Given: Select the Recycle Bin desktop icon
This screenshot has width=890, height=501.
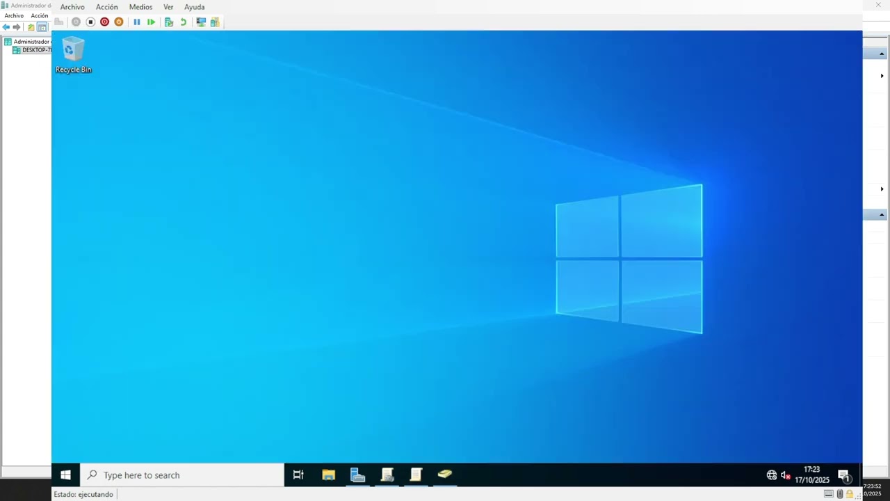Looking at the screenshot, I should click(x=73, y=55).
